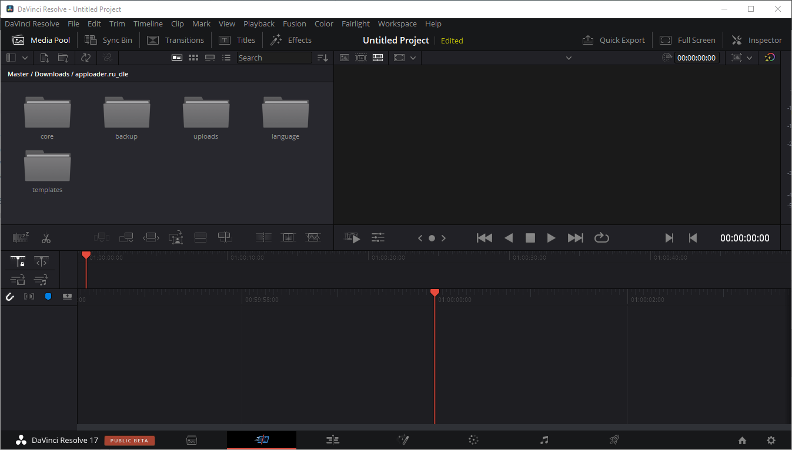
Task: Click the viewer jog wheel control
Action: click(432, 238)
